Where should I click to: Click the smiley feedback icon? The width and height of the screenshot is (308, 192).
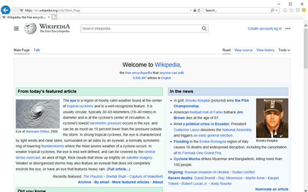[x=304, y=10]
